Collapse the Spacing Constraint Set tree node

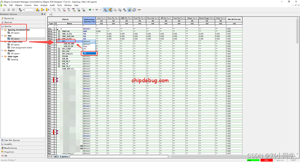2,30
